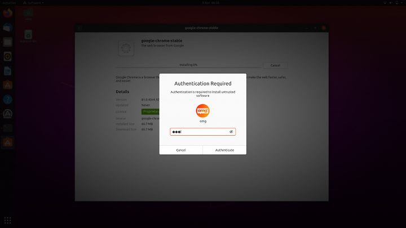Open LibreOffice Writer from the dock
The image size is (406, 228).
pyautogui.click(x=7, y=71)
